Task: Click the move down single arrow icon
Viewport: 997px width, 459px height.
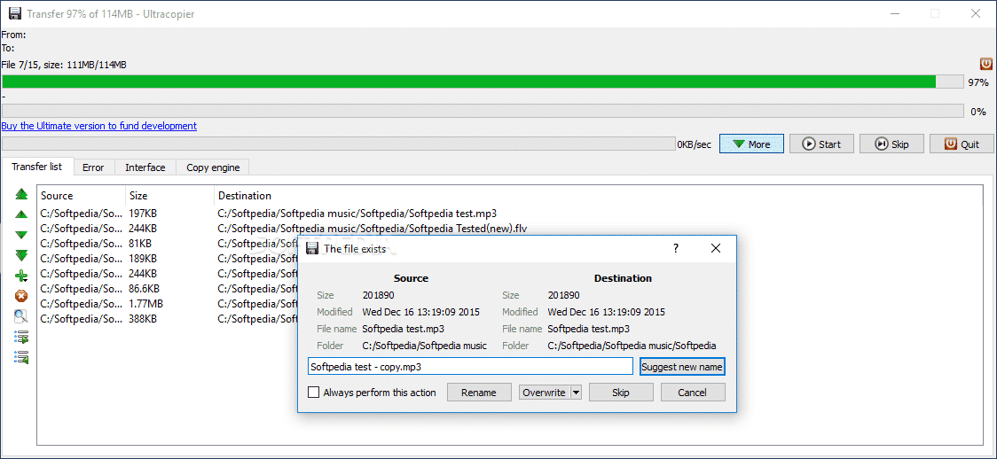Action: [21, 235]
